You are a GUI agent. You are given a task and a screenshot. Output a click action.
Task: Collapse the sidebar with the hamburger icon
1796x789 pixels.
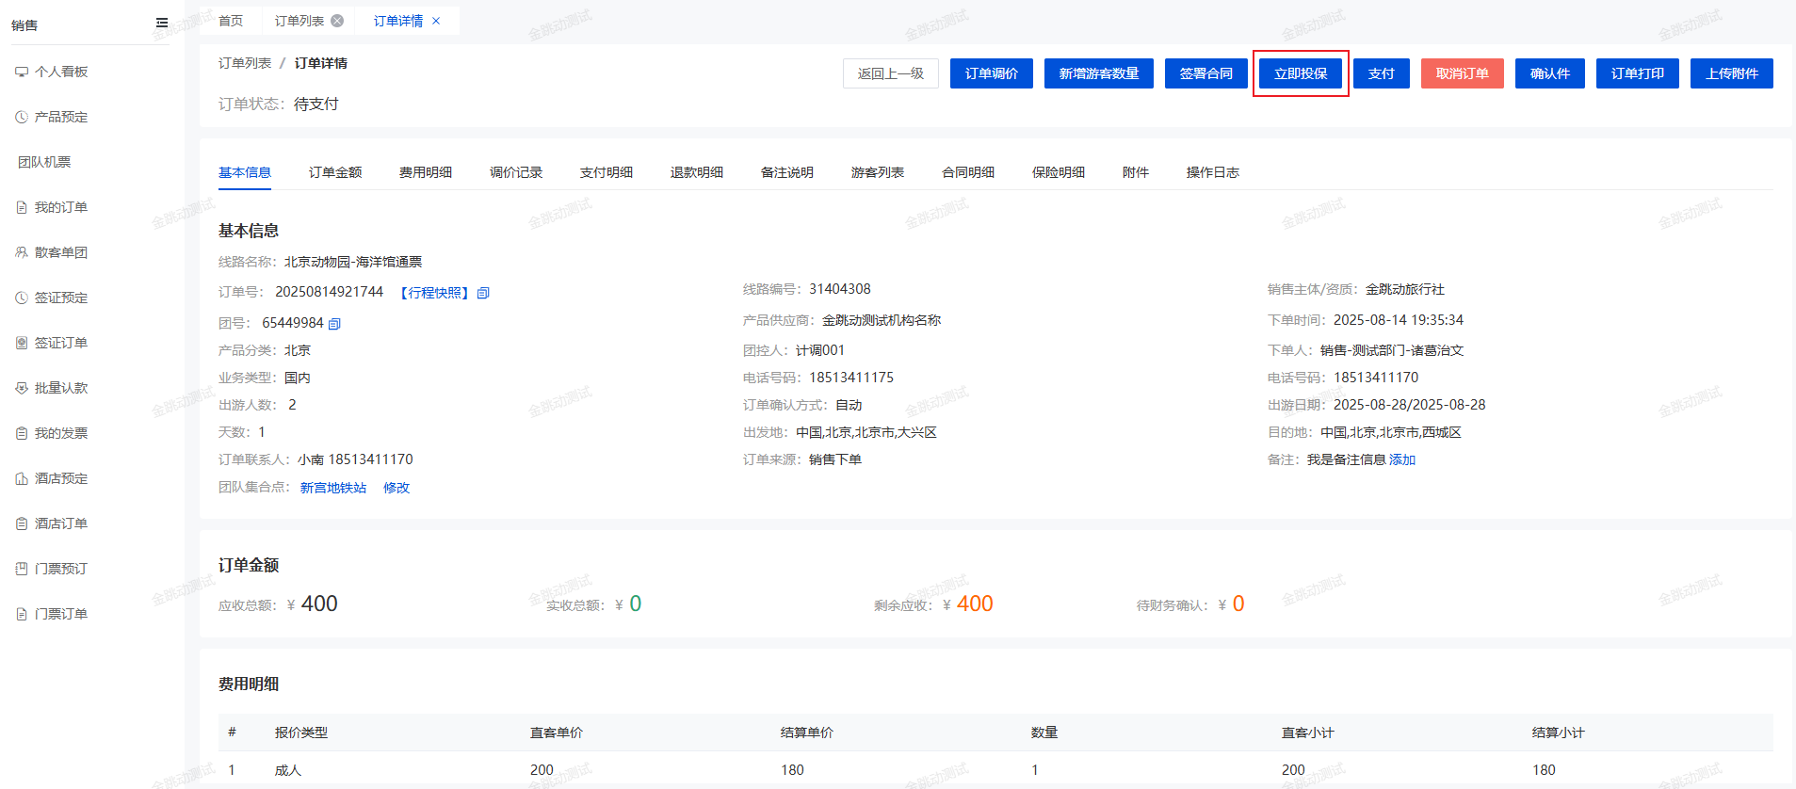pyautogui.click(x=162, y=23)
